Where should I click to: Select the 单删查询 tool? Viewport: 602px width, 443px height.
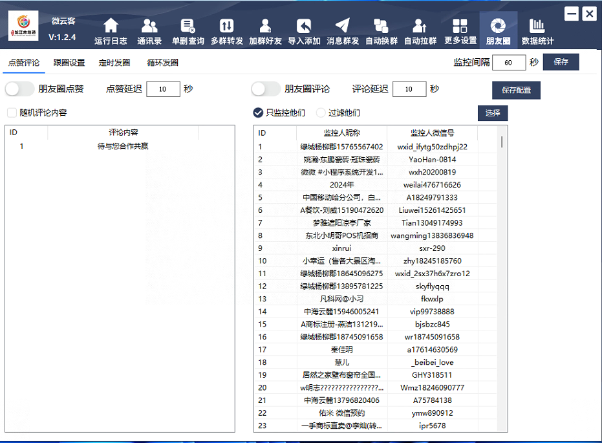point(188,29)
